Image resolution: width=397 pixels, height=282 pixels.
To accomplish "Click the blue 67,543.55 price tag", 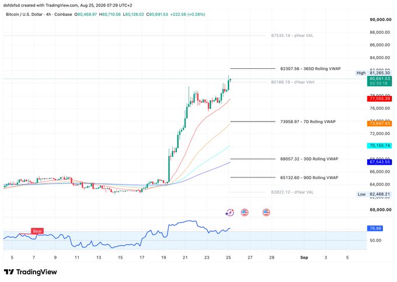I will click(379, 162).
